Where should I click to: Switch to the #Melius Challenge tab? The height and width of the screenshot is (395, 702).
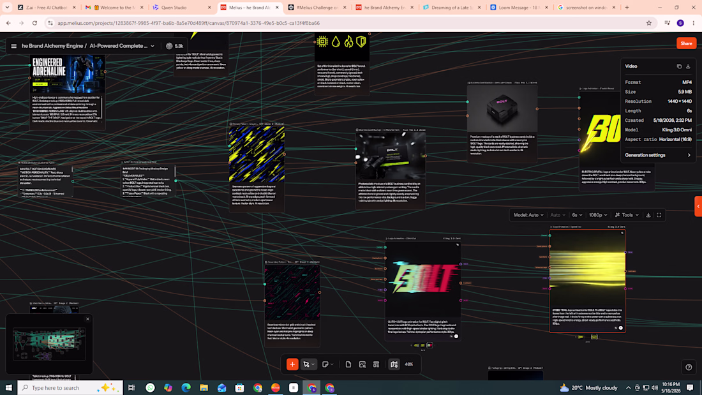click(x=317, y=8)
